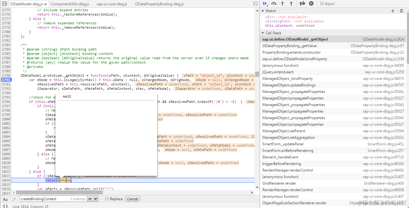Open the GridRenderer-dbg.js:406 link

[384, 183]
